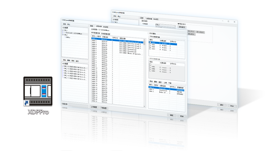Click the 上移 button above mapping table
This screenshot has width=266, height=151.
point(165,83)
